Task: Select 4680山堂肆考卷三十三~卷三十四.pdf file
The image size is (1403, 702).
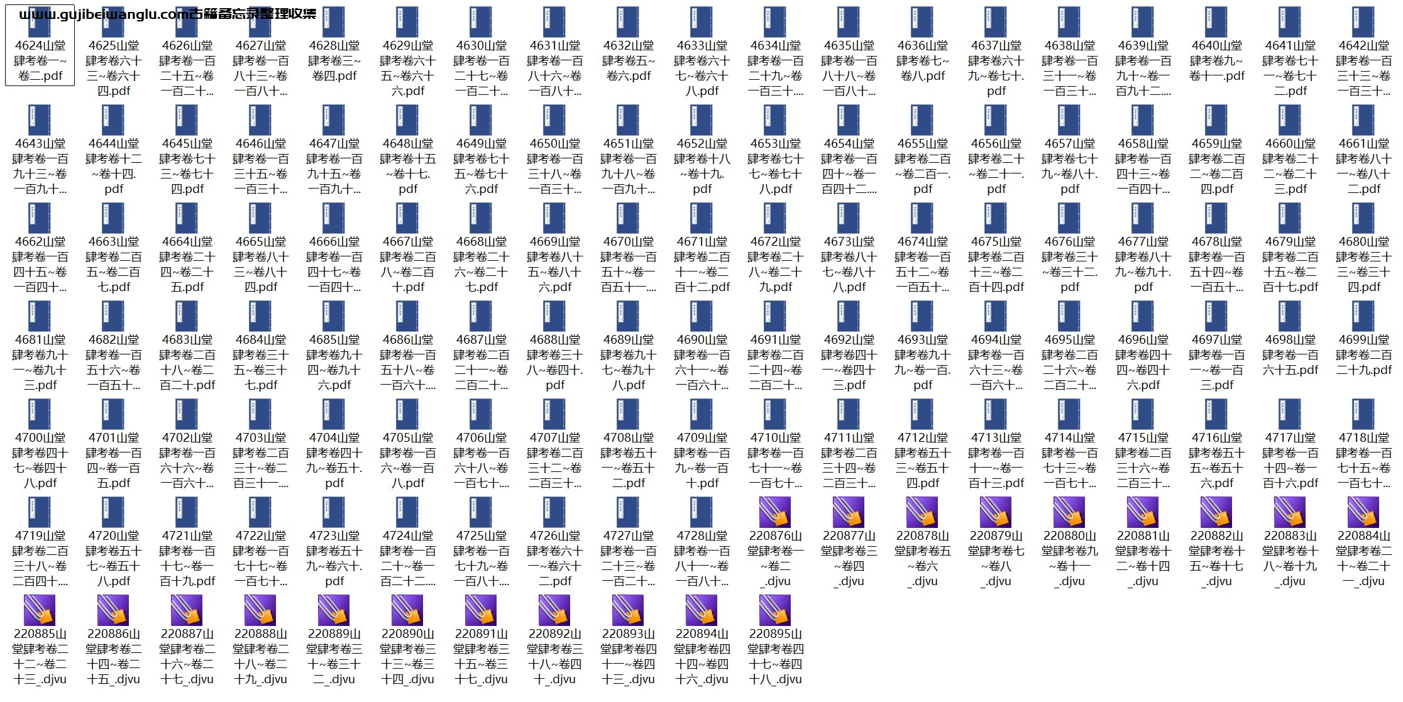Action: [x=1363, y=219]
